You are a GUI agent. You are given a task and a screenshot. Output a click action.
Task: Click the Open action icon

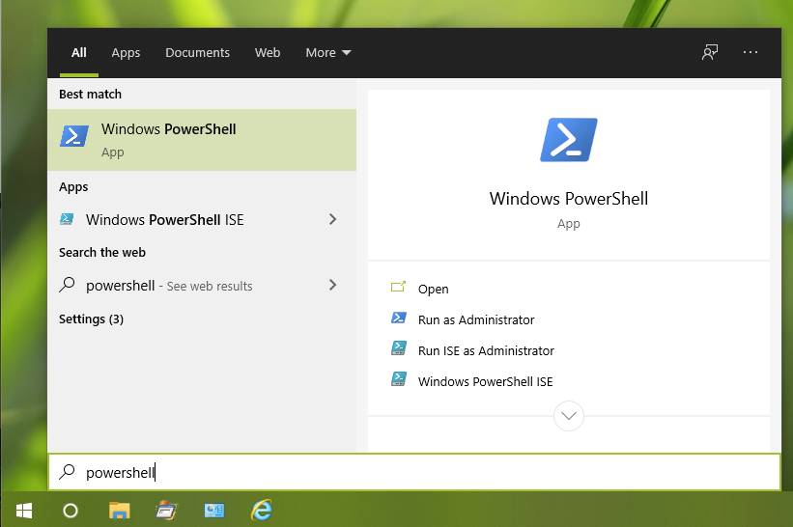398,287
